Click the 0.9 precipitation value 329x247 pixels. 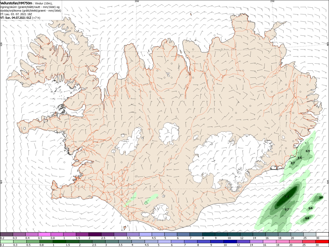[307, 218]
